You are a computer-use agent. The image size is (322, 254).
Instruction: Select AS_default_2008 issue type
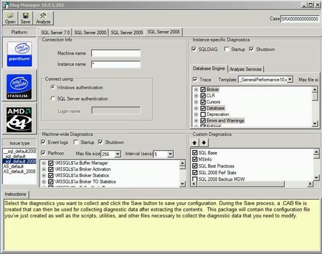click(20, 172)
